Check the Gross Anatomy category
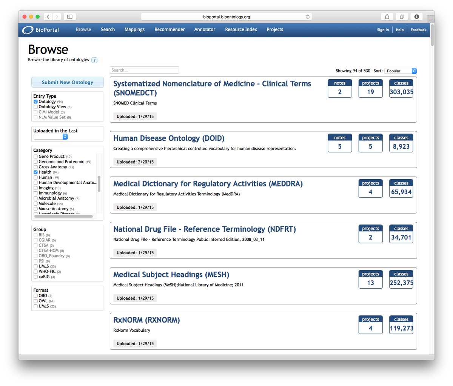Image resolution: width=453 pixels, height=386 pixels. (x=35, y=167)
